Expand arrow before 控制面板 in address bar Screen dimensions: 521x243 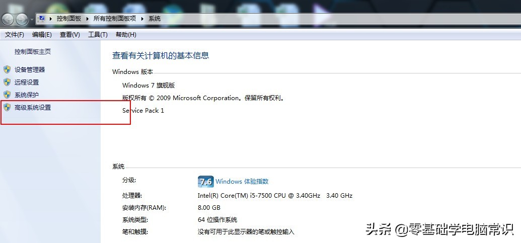pyautogui.click(x=51, y=19)
